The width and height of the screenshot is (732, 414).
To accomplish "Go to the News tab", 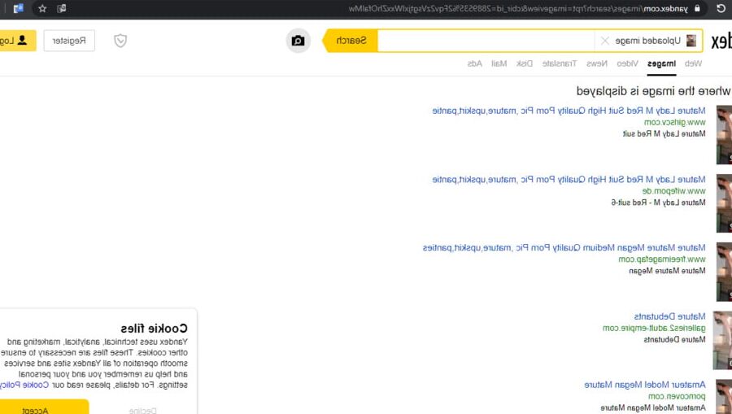I will (597, 63).
